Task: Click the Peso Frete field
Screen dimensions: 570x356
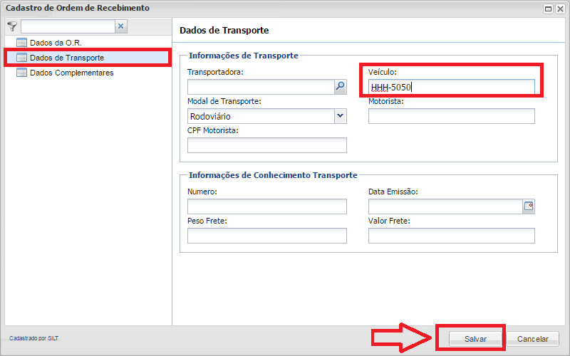Action: pyautogui.click(x=266, y=236)
